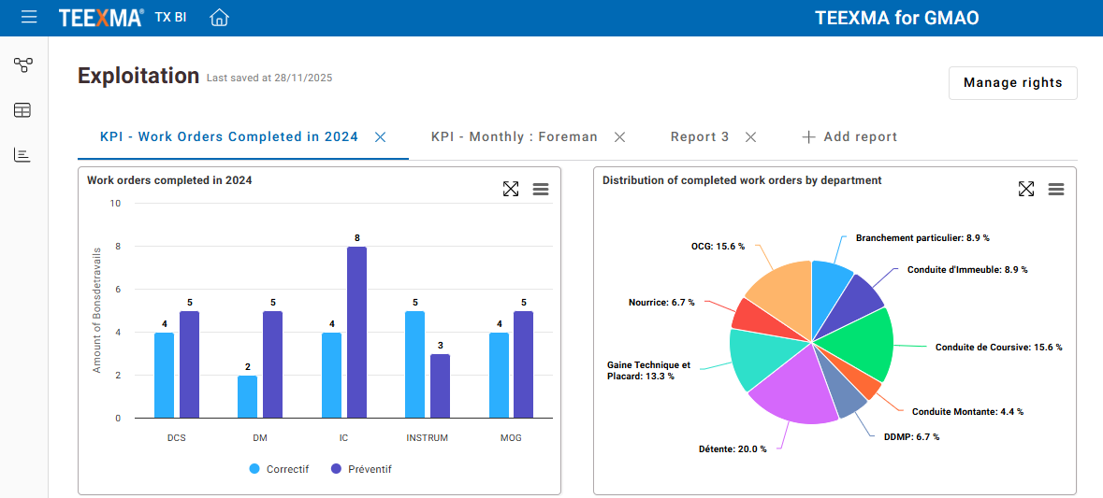Open the hamburger navigation menu
1103x498 pixels.
click(x=29, y=18)
